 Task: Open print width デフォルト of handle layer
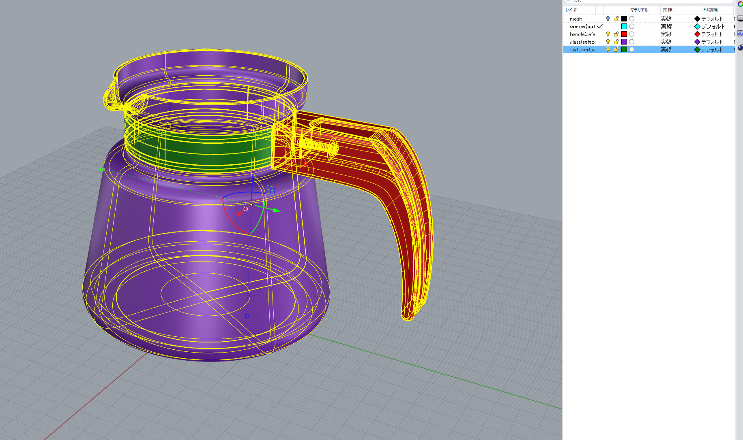(x=712, y=34)
